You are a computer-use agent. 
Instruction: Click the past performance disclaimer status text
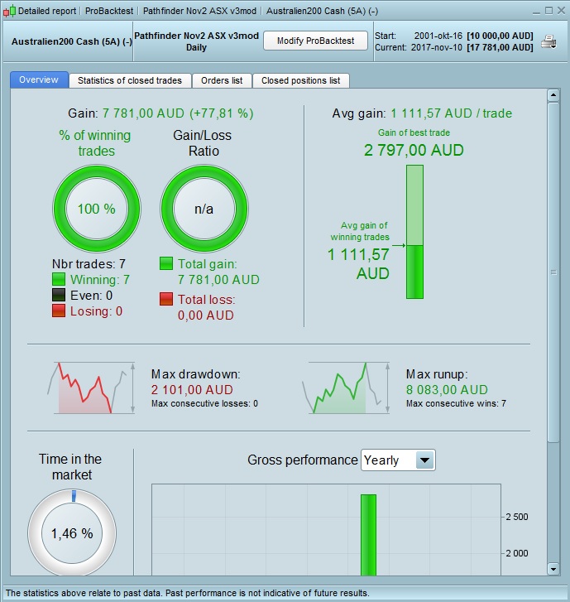point(188,593)
